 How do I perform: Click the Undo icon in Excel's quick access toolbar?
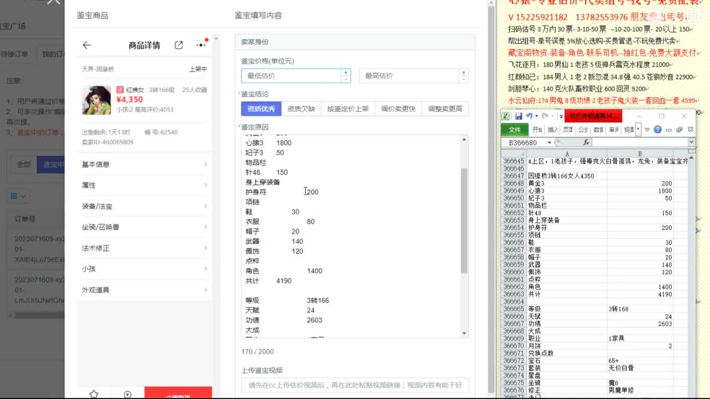coord(530,115)
